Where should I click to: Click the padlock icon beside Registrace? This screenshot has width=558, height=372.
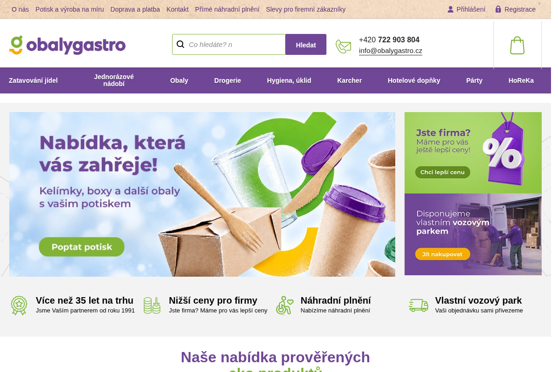pyautogui.click(x=498, y=9)
